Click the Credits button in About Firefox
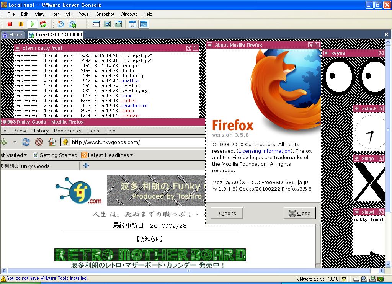 (x=227, y=213)
